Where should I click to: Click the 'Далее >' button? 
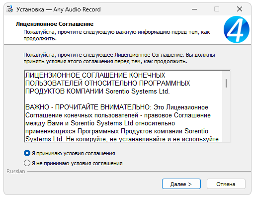click(181, 184)
